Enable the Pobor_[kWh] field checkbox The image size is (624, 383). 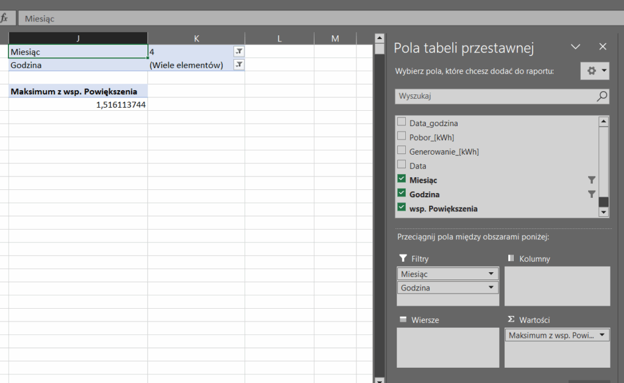tap(402, 136)
